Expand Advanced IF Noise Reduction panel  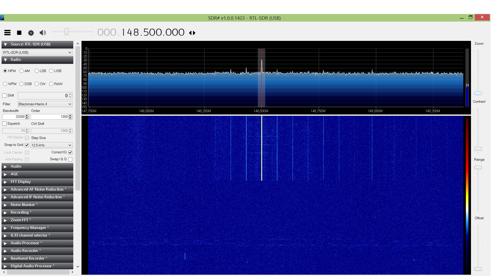pyautogui.click(x=37, y=197)
